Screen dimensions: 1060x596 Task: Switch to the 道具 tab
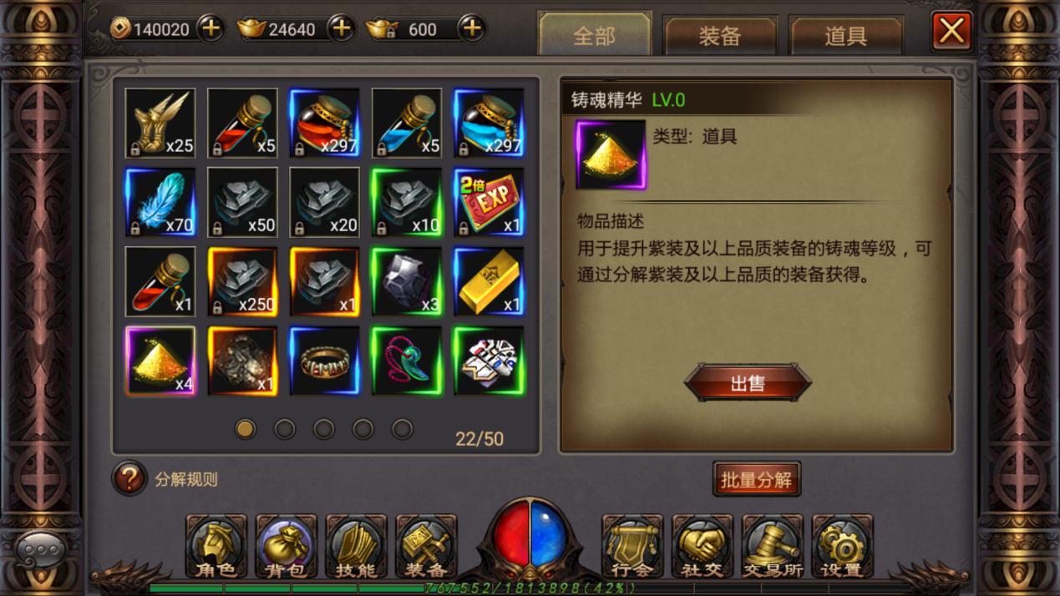click(845, 36)
